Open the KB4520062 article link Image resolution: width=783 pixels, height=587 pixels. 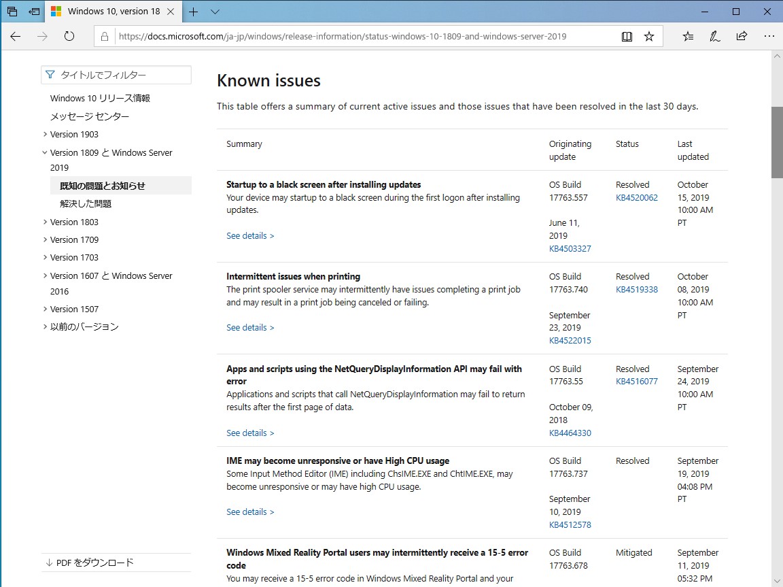pos(636,197)
